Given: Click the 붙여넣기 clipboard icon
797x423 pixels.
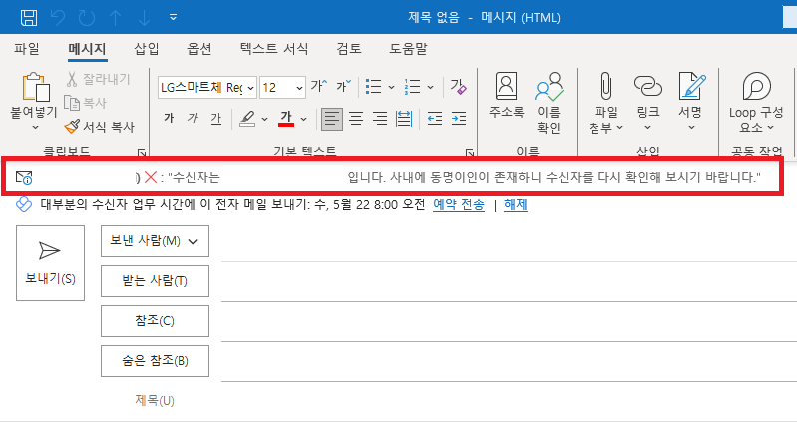Looking at the screenshot, I should 35,87.
